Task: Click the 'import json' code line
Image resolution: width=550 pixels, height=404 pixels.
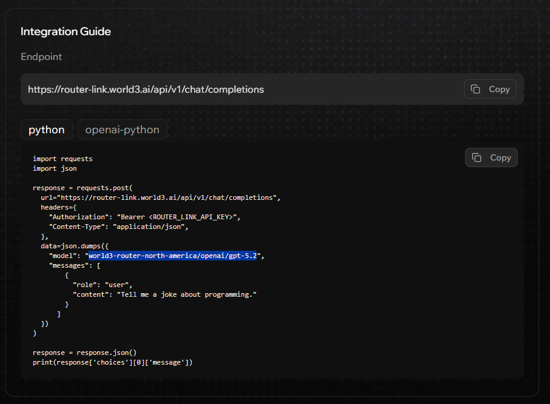Action: [x=55, y=168]
